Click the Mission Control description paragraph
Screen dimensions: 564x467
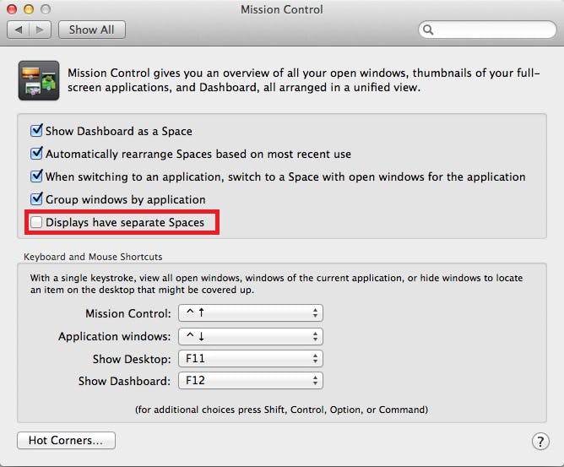coord(304,80)
